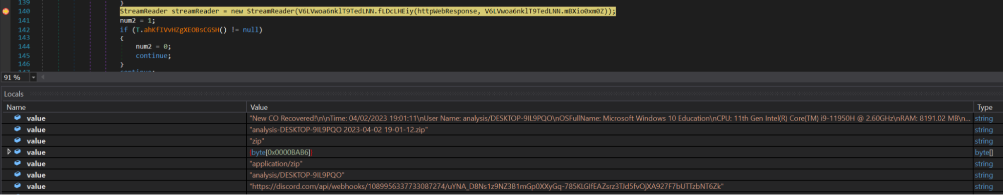
Task: Click the horizontal scrollbar left arrow in code editor
Action: coord(43,77)
